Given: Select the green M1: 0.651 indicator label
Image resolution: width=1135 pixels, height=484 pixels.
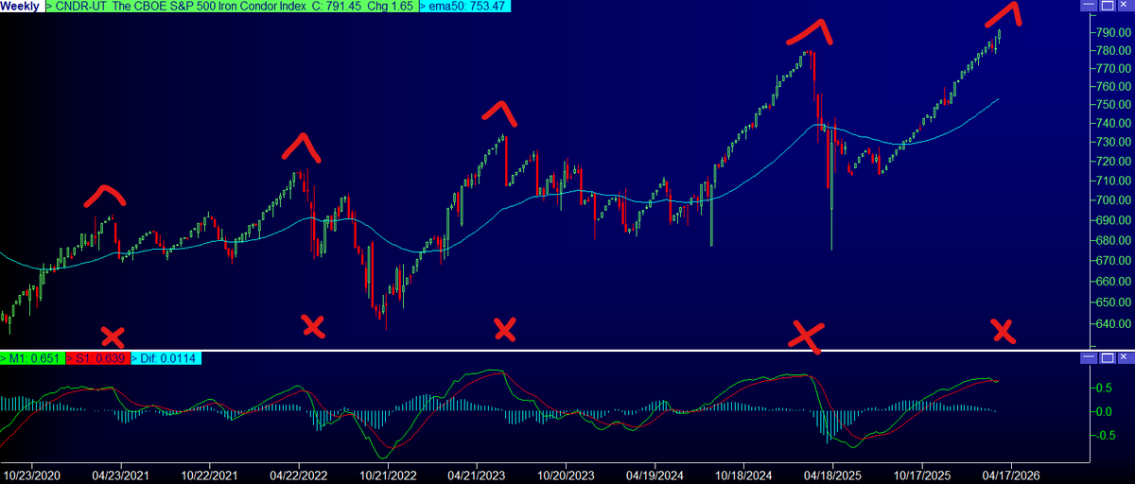Looking at the screenshot, I should [x=30, y=358].
